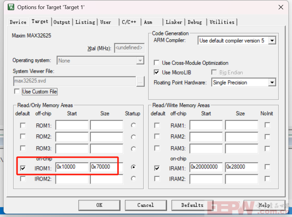Click IRAM1 Start field showing 0x20000000
Image resolution: width=292 pixels, height=217 pixels.
point(206,167)
